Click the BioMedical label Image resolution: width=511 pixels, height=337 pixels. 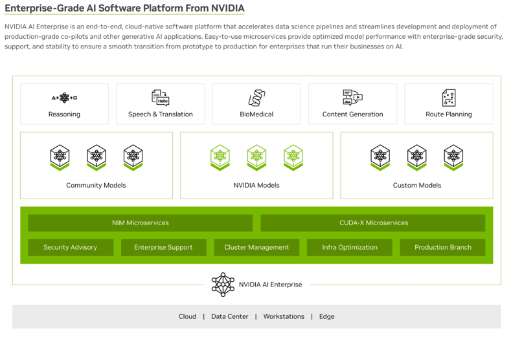[x=256, y=114]
